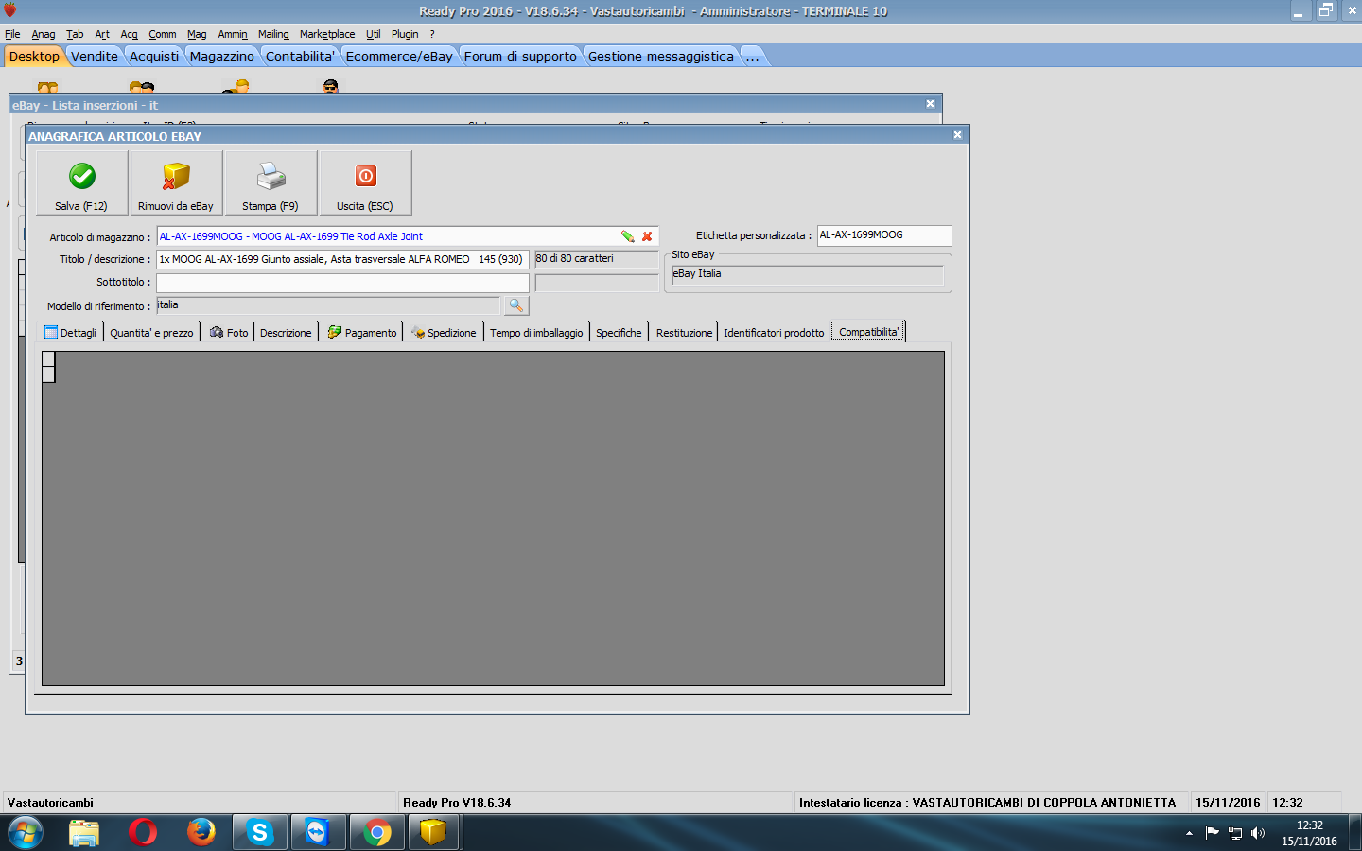Select the Compatibilita' tab
The width and height of the screenshot is (1362, 851).
click(x=868, y=332)
